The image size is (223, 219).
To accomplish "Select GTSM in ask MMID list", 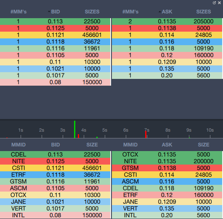I will (x=130, y=168).
